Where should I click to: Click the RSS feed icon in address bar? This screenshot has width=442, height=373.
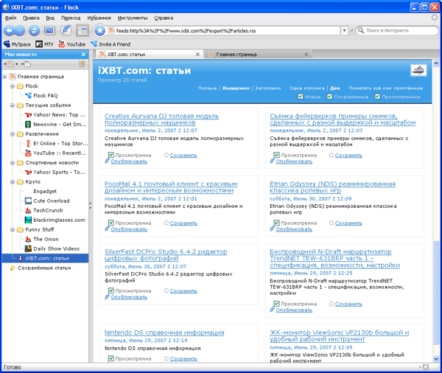pos(111,30)
